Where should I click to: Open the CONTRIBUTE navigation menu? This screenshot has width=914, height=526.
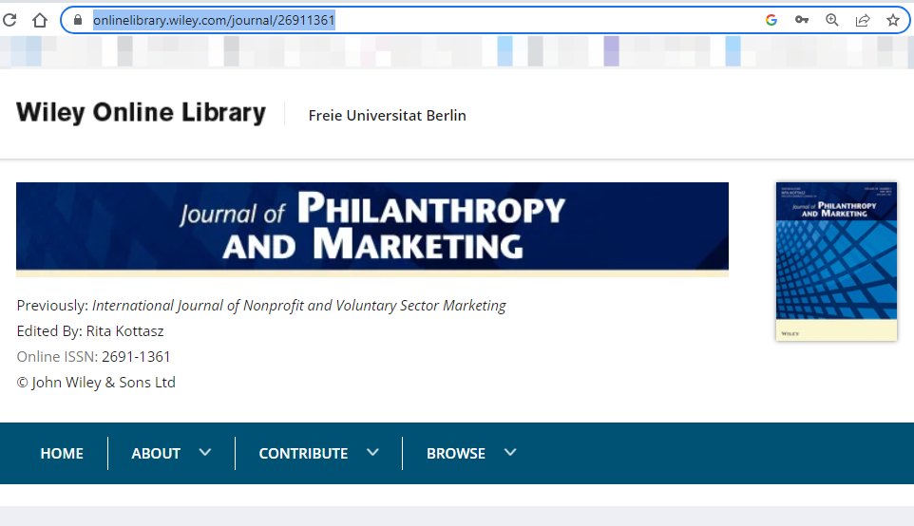pyautogui.click(x=303, y=453)
